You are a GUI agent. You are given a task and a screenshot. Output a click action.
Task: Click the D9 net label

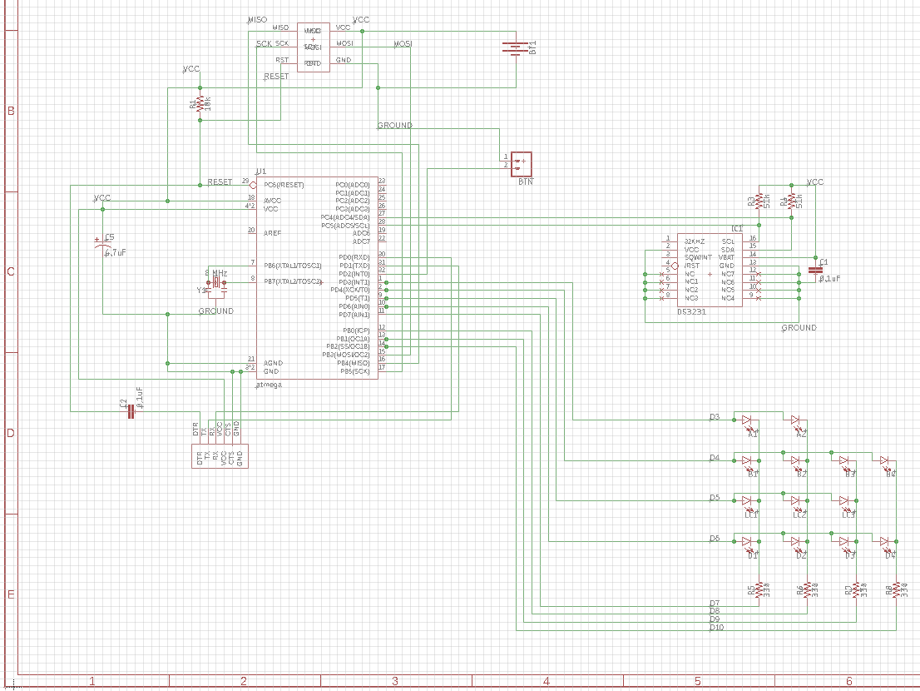pyautogui.click(x=714, y=619)
